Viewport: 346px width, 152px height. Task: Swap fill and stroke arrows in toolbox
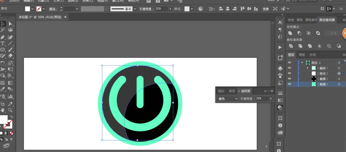click(x=11, y=117)
